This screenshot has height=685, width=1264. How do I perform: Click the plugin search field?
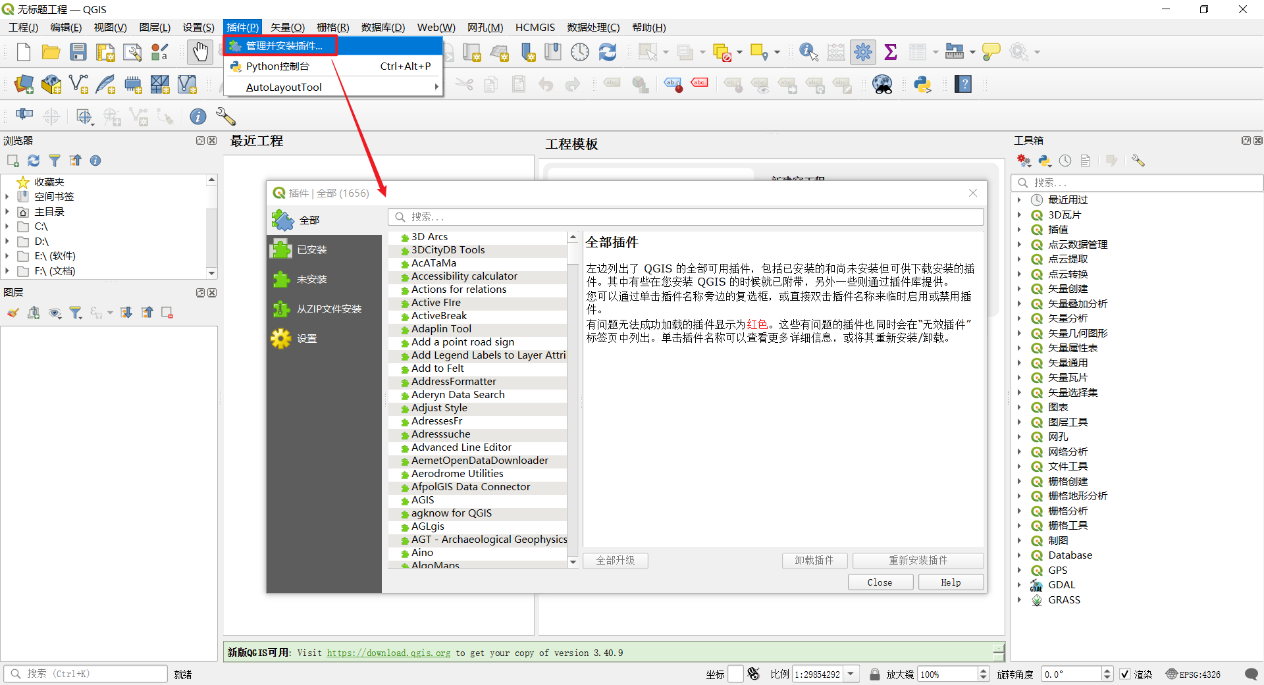coord(686,217)
